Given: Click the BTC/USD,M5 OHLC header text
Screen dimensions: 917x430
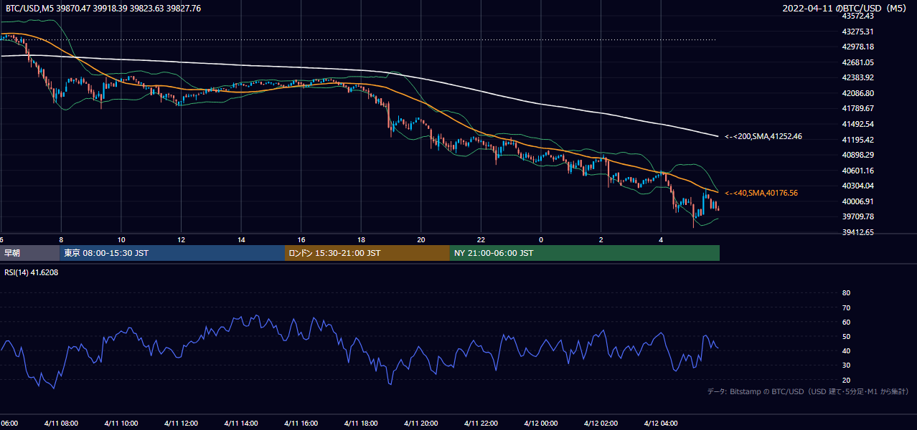Looking at the screenshot, I should click(103, 9).
